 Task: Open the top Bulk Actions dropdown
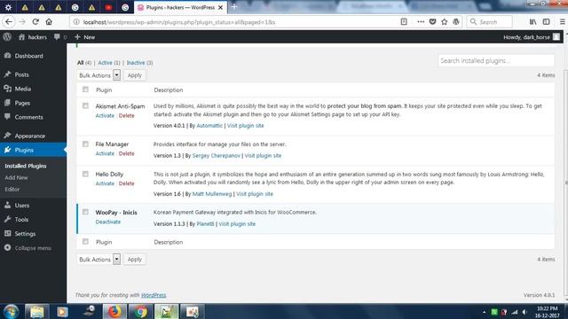coord(99,75)
